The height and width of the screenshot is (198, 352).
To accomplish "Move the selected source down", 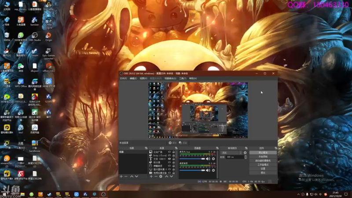I will point(171,176).
